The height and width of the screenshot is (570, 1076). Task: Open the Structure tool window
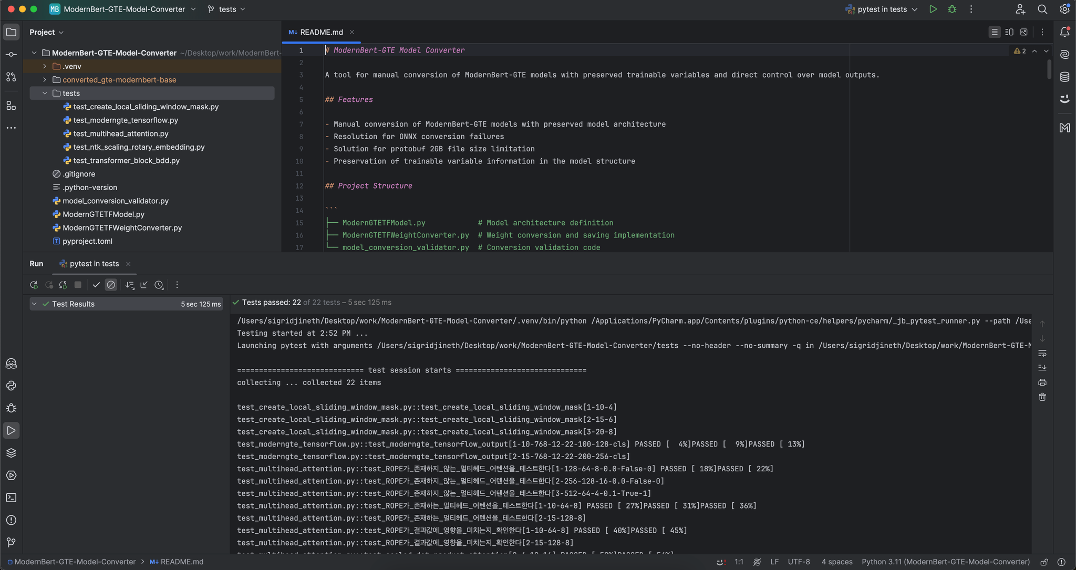pyautogui.click(x=11, y=106)
